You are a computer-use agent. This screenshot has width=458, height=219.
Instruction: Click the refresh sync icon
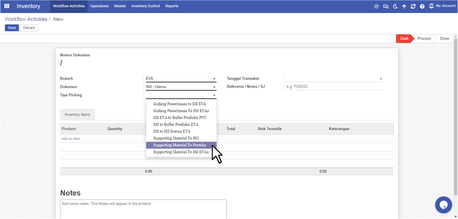(x=413, y=6)
